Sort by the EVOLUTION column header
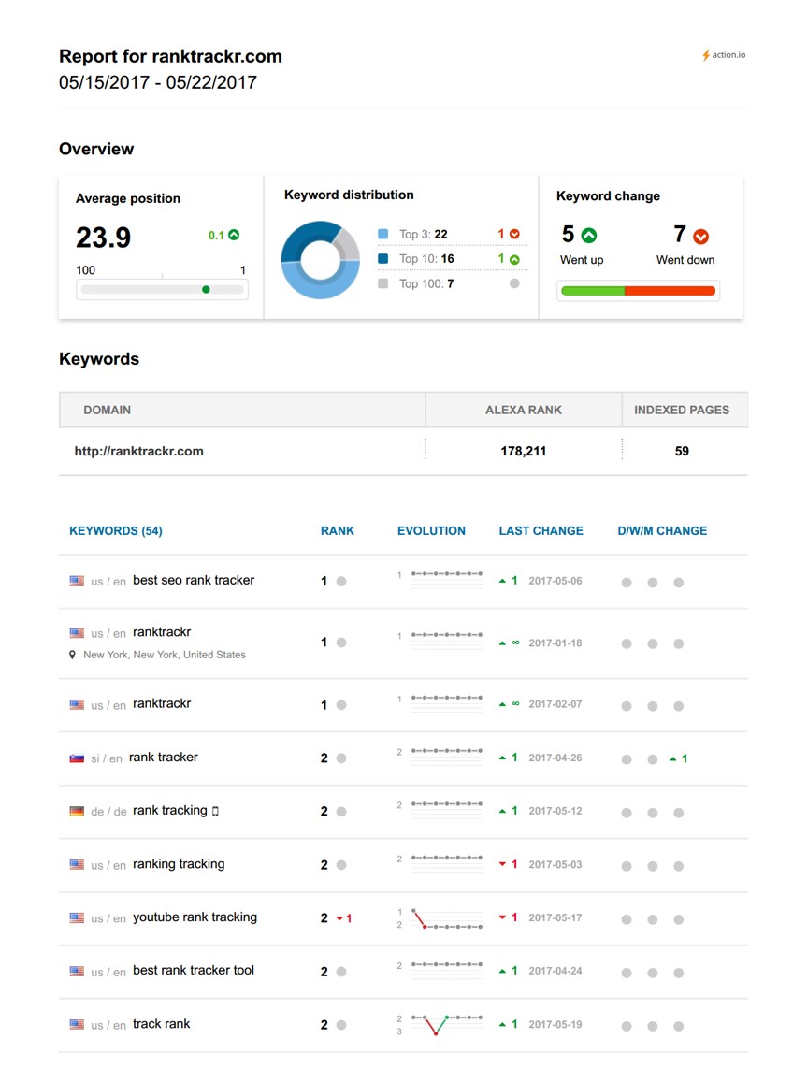The image size is (793, 1083). [x=431, y=530]
